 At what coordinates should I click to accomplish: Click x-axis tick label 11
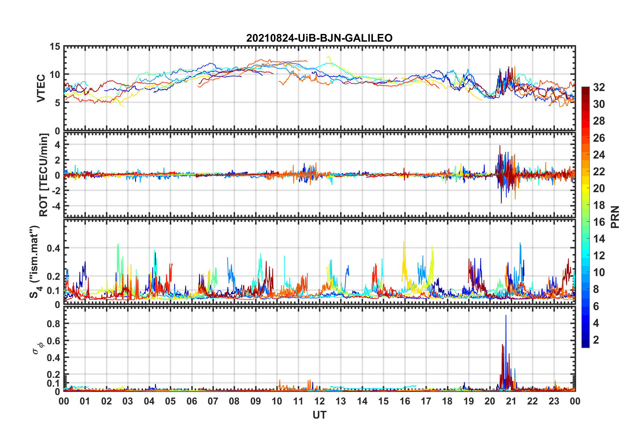[298, 401]
